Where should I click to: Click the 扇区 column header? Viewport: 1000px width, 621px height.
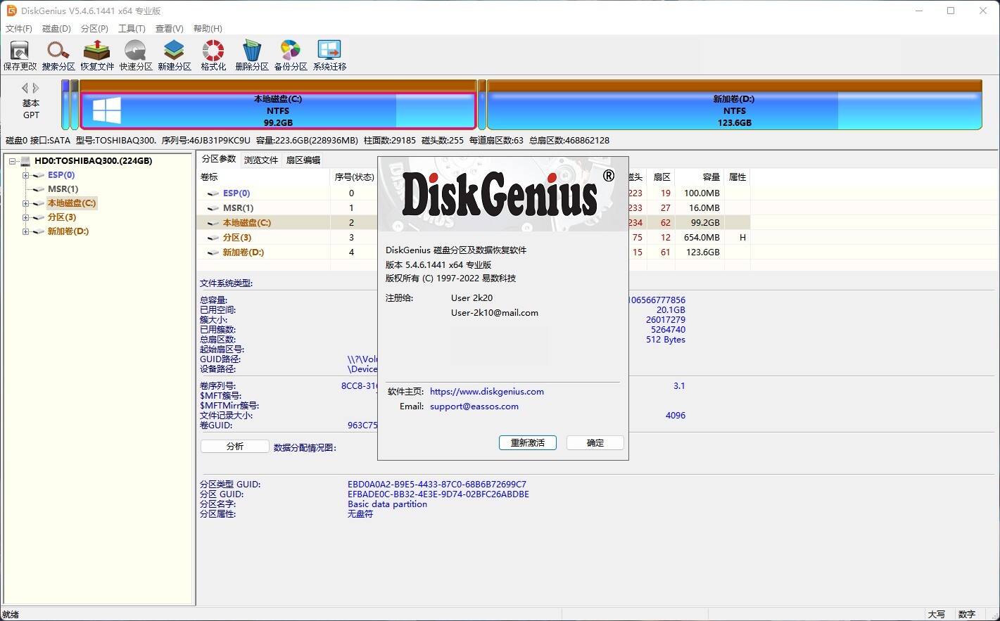[x=662, y=177]
